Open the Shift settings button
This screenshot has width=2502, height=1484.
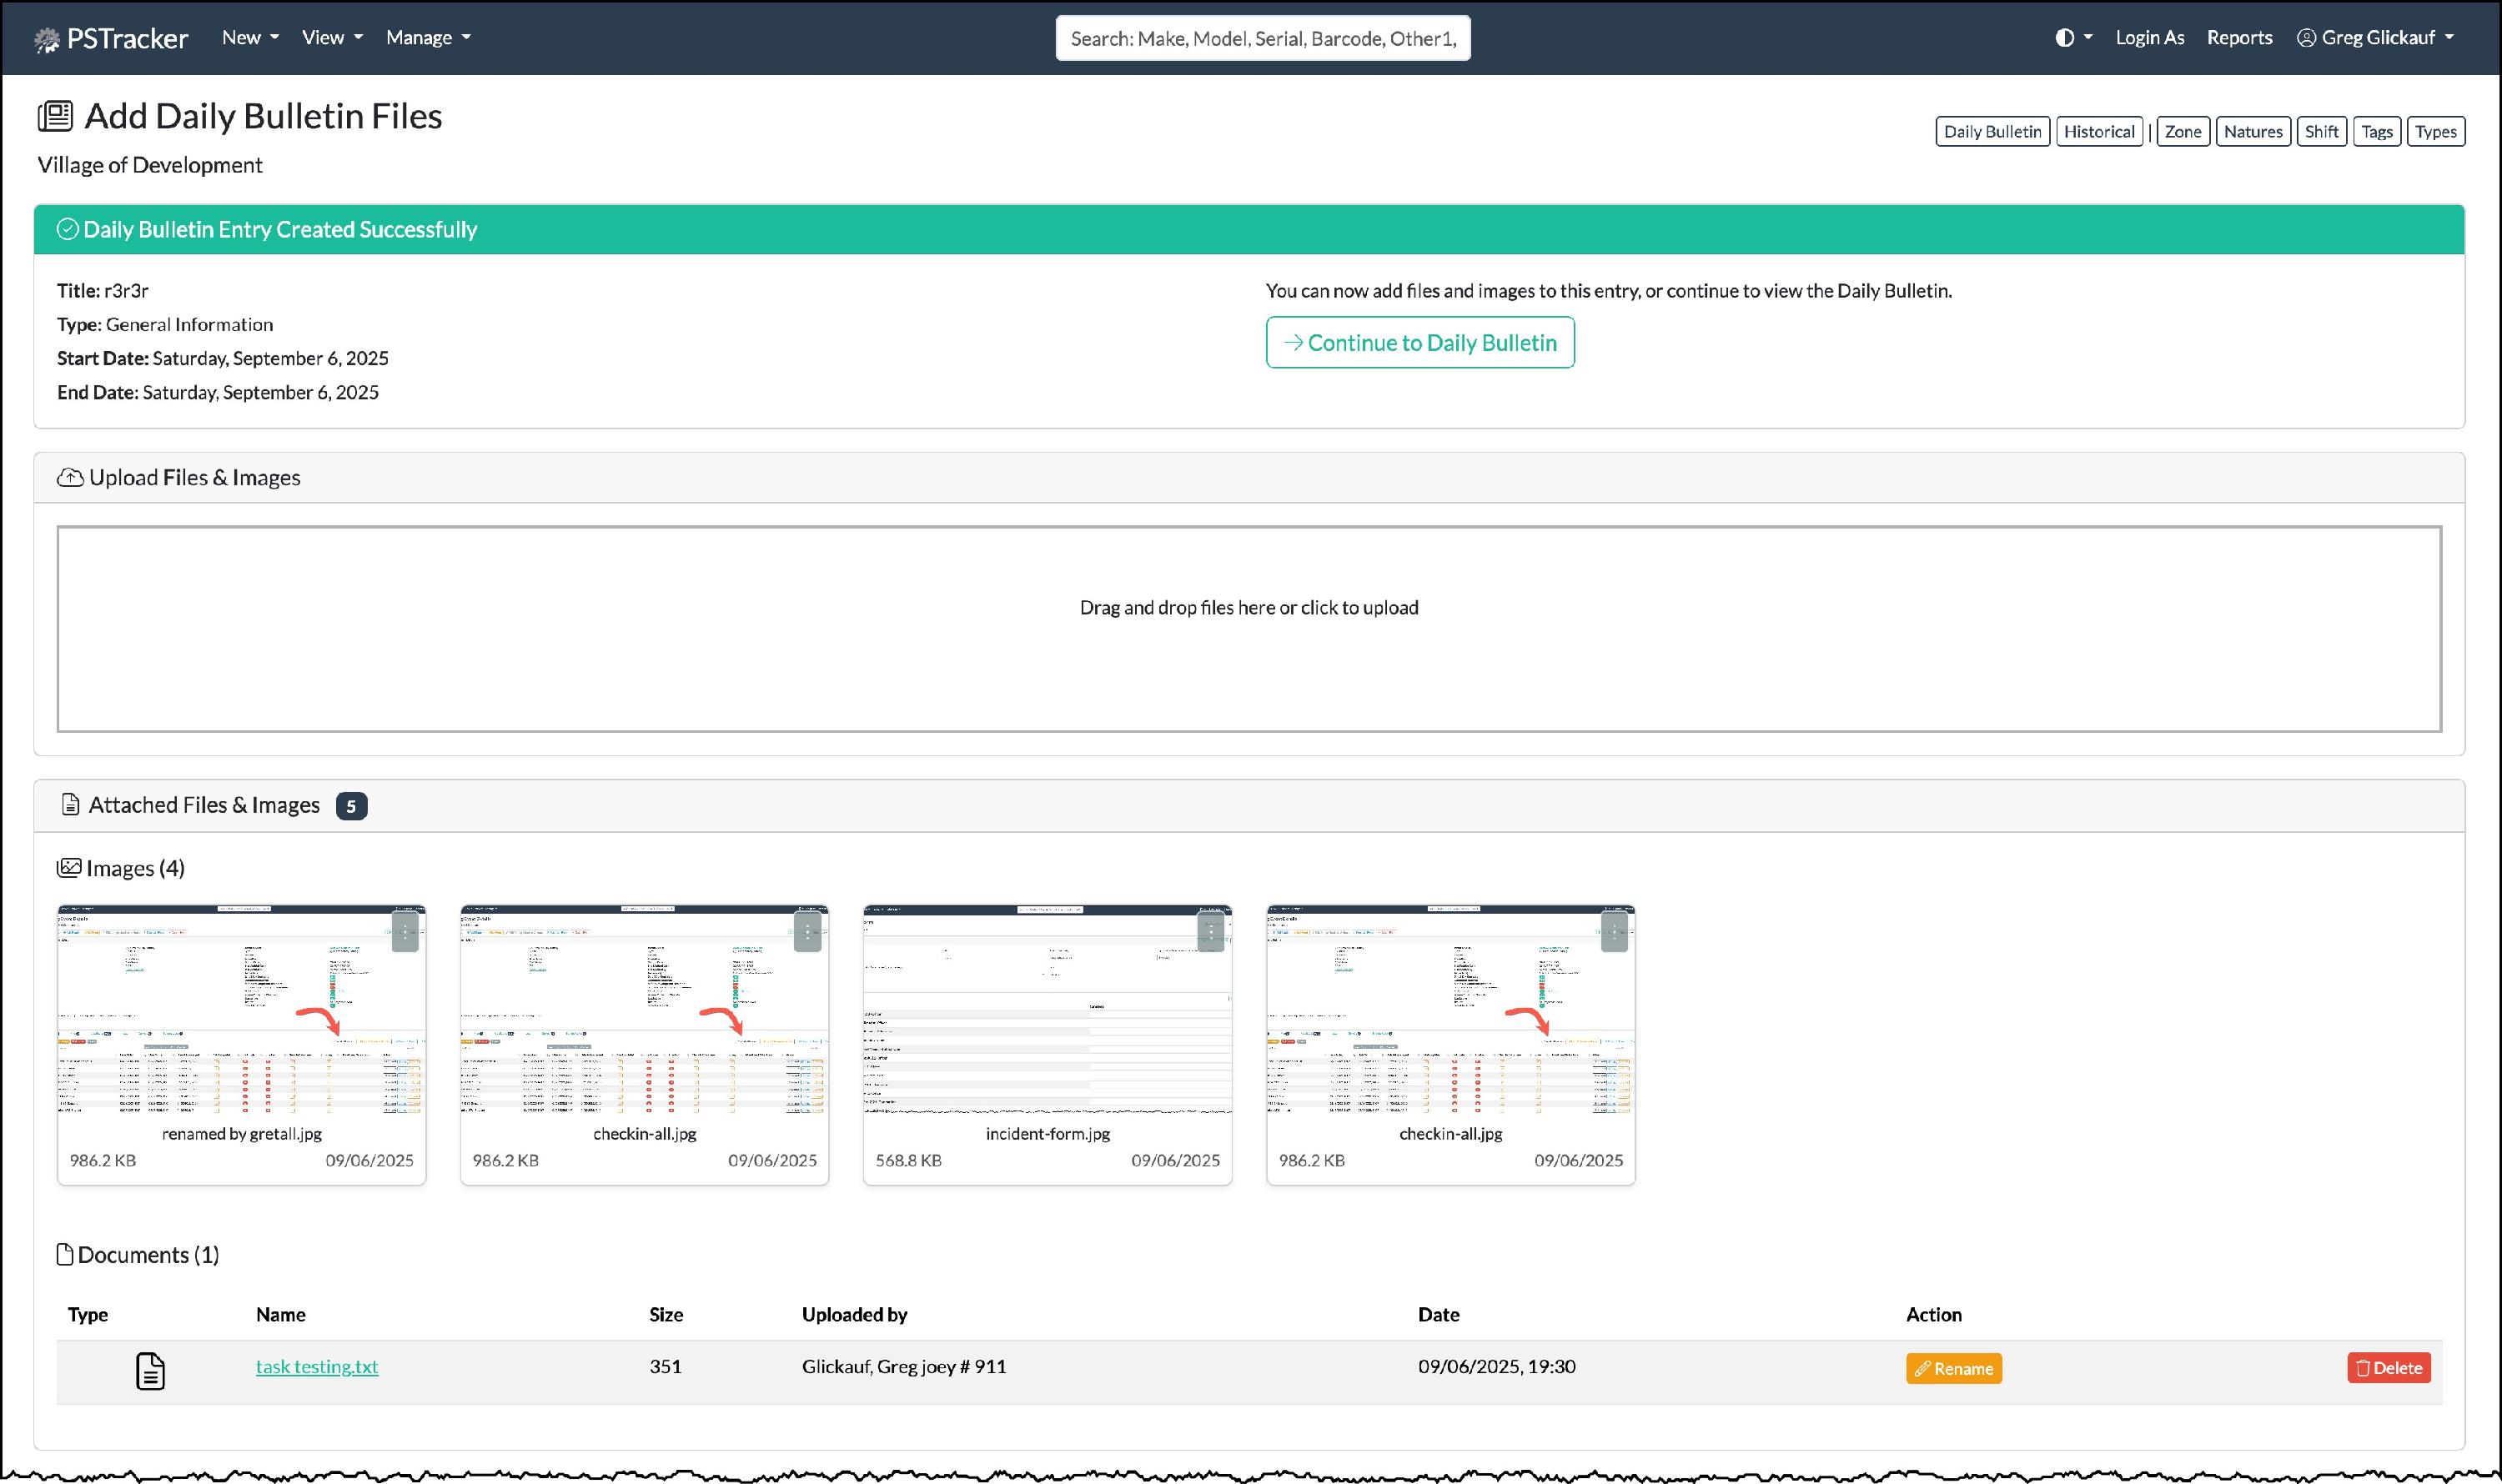tap(2321, 131)
